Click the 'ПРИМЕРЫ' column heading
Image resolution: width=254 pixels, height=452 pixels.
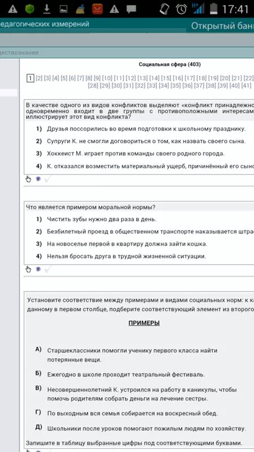coord(144,323)
